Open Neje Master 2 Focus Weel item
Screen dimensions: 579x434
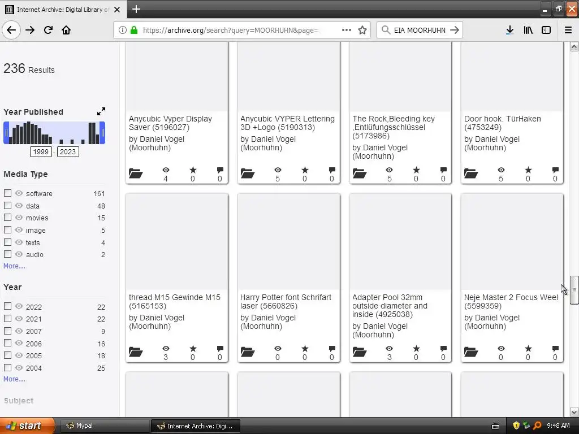point(511,302)
